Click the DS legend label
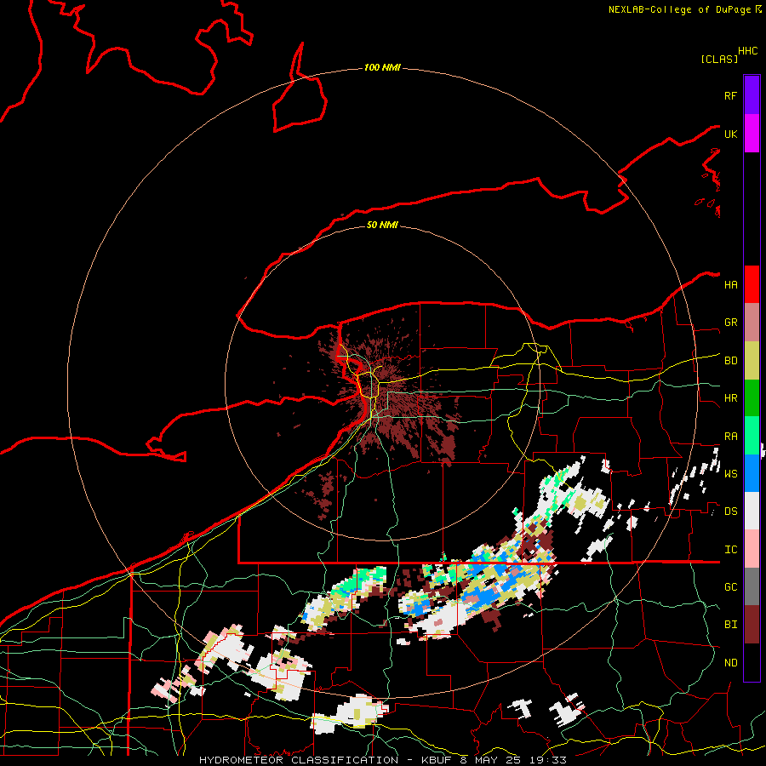766x766 pixels. (x=730, y=512)
